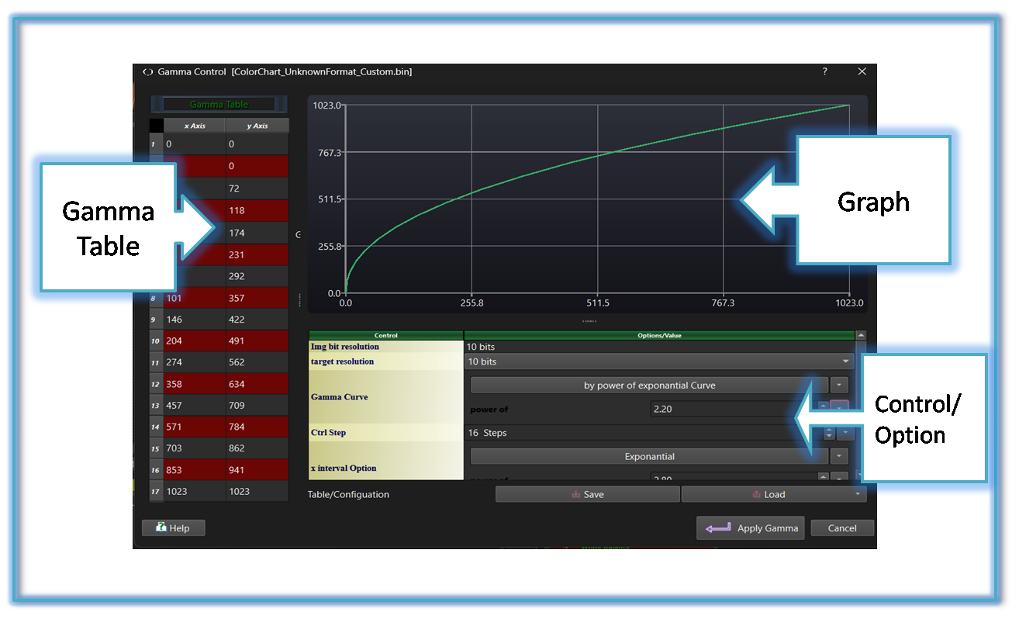Select table row header 17
The width and height of the screenshot is (1019, 619).
tap(156, 491)
